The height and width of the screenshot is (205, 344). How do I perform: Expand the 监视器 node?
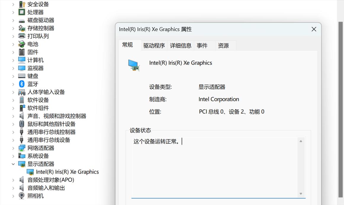pos(13,68)
